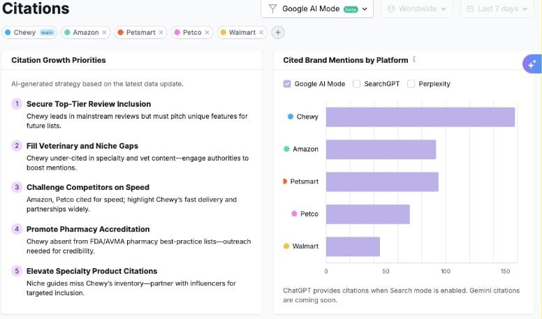
Task: Click priority number 5 badge
Action: [x=17, y=271]
